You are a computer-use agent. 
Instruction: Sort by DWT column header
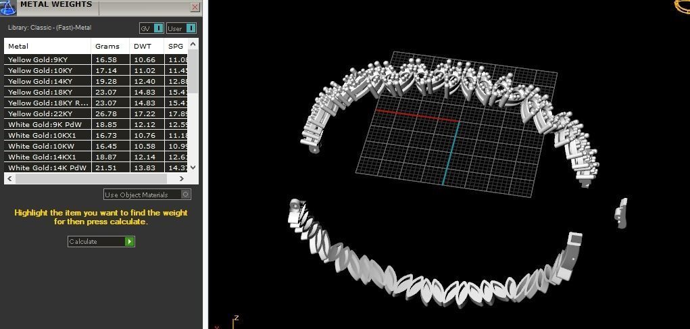coord(147,46)
